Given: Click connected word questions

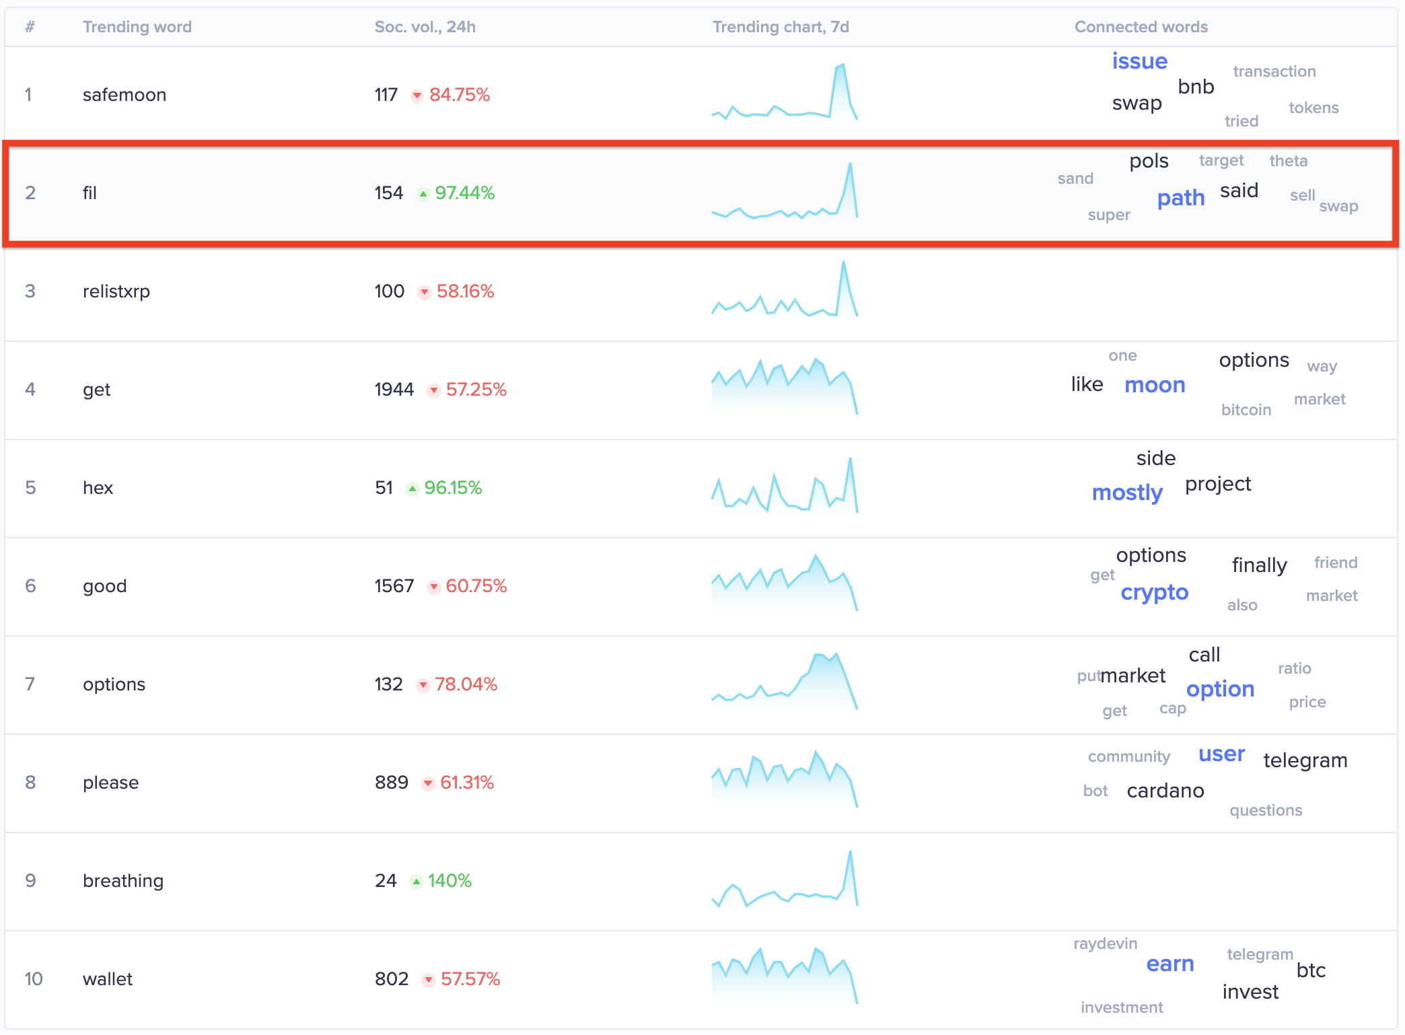Looking at the screenshot, I should click(1266, 811).
